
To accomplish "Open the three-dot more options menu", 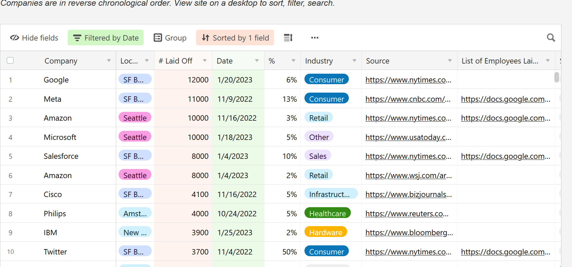I will pyautogui.click(x=315, y=38).
